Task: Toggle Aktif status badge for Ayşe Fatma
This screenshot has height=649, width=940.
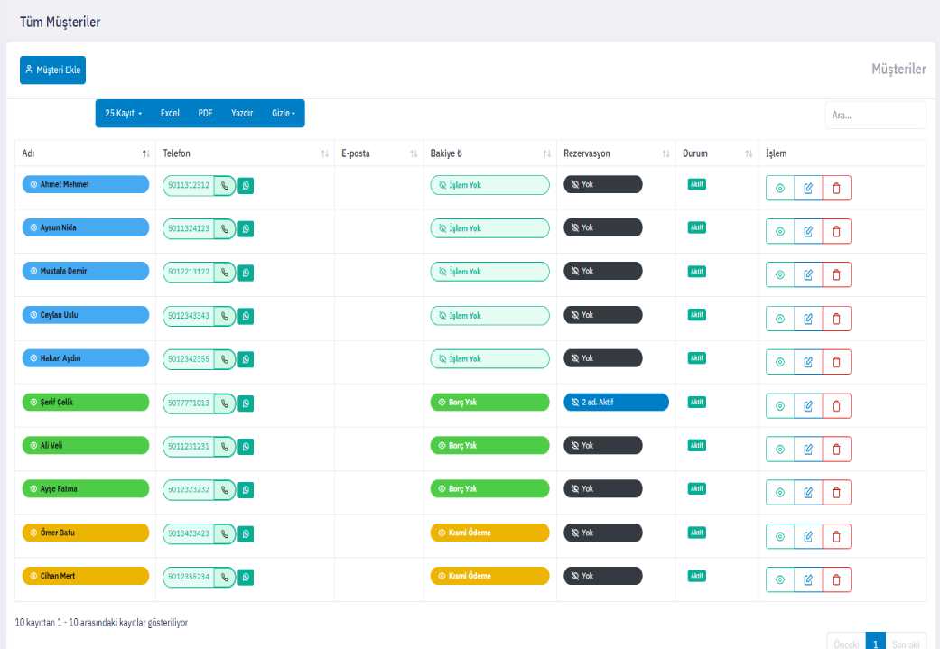Action: (697, 489)
